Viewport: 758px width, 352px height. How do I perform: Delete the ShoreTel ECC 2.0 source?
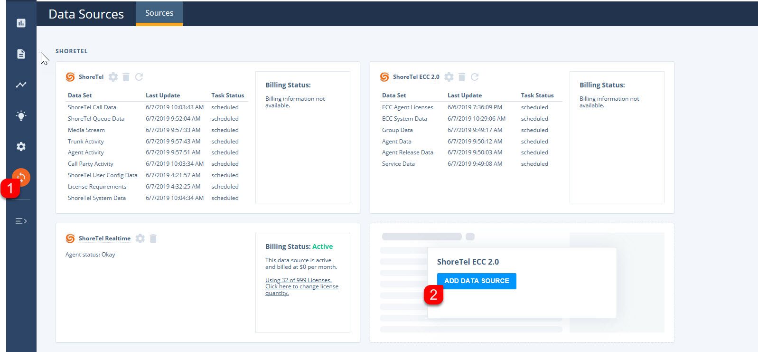[462, 77]
